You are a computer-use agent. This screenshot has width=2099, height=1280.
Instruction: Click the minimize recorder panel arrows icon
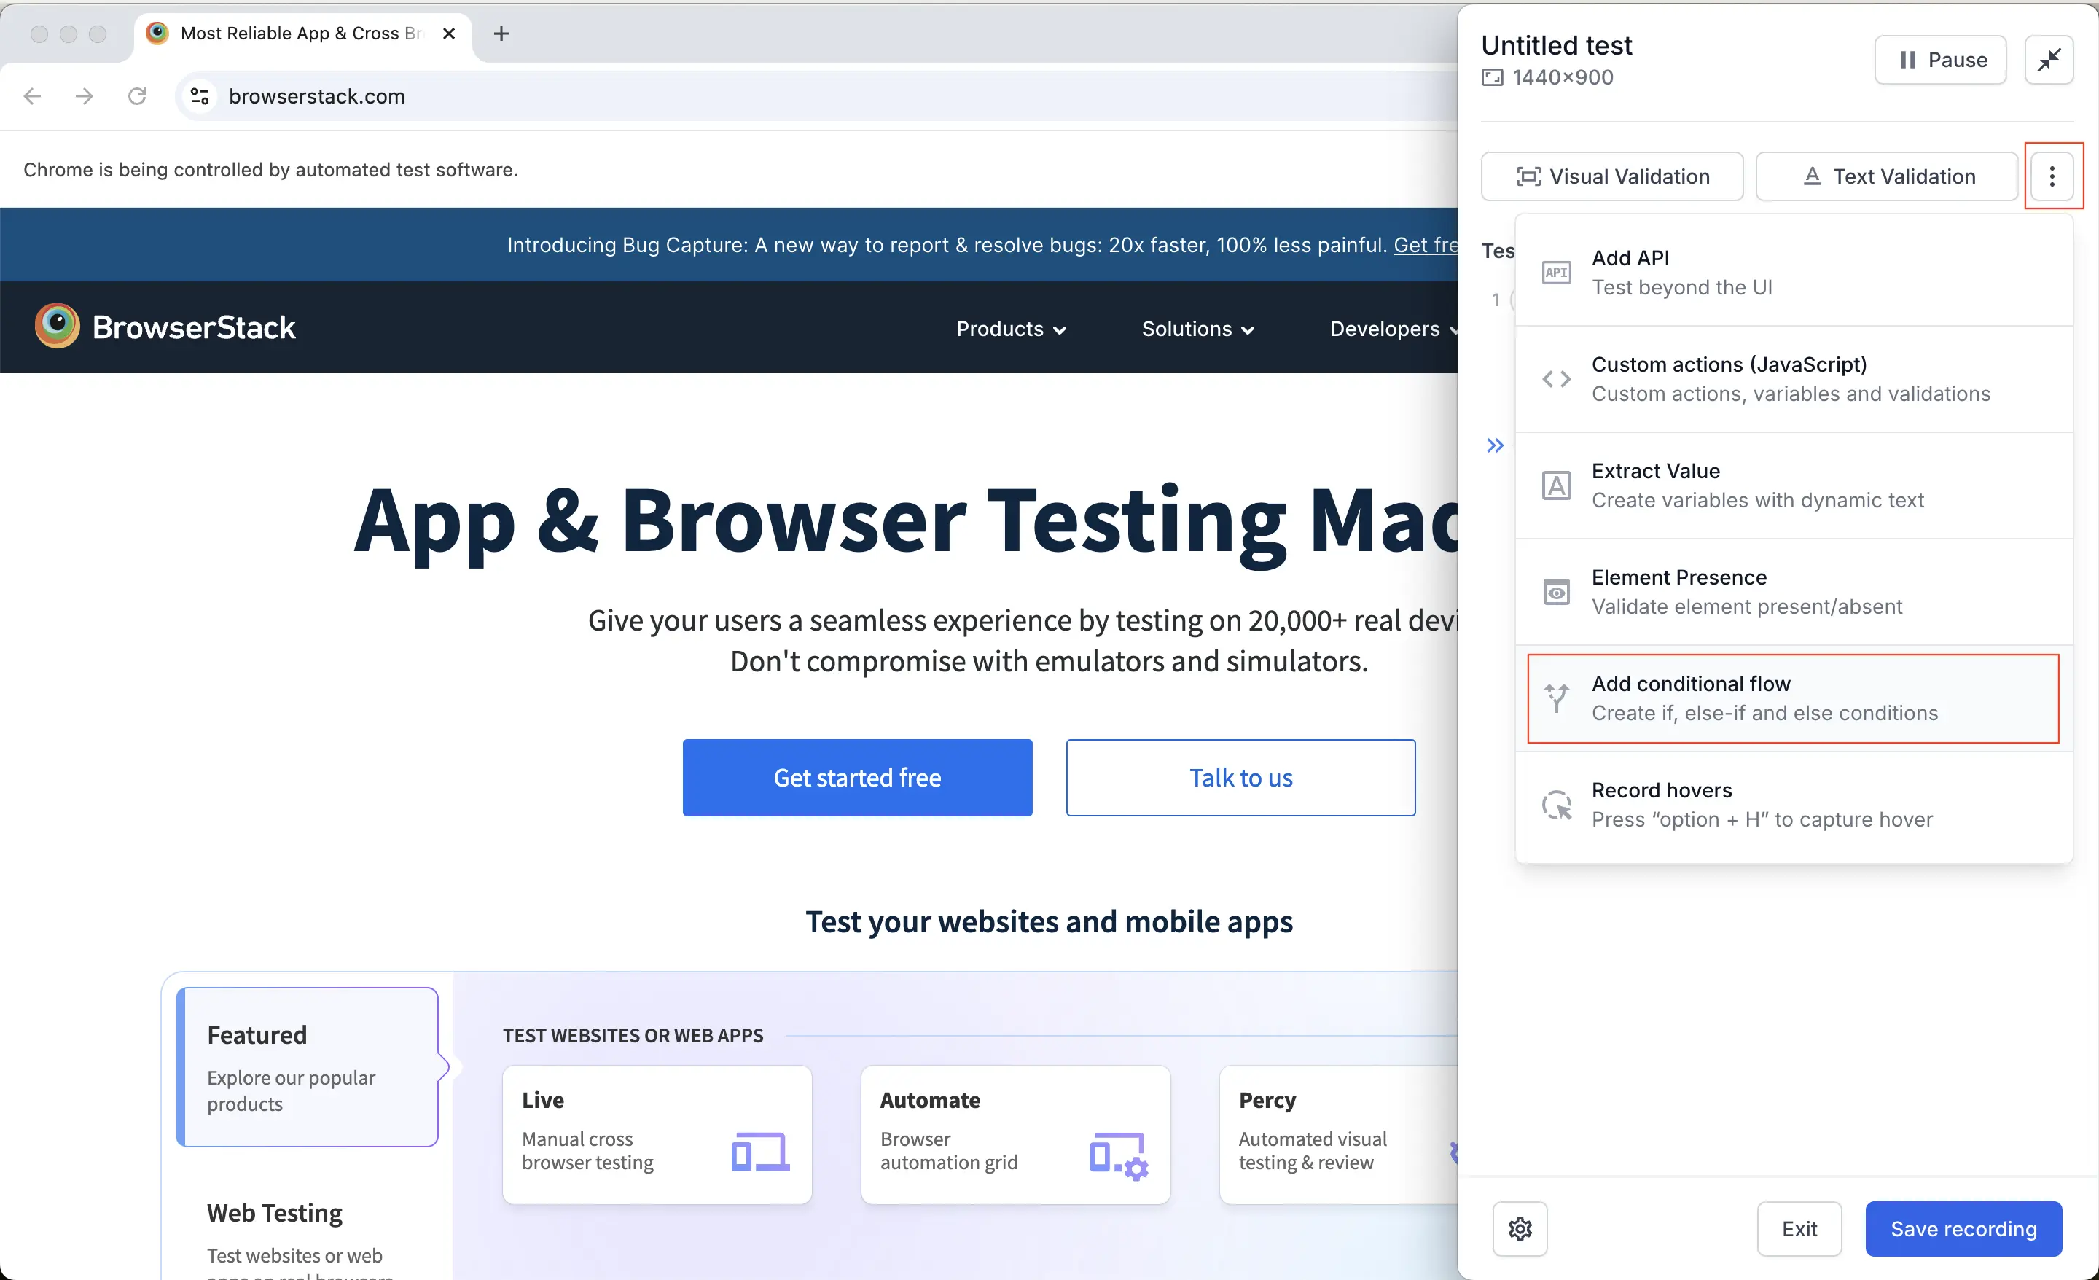tap(2049, 60)
